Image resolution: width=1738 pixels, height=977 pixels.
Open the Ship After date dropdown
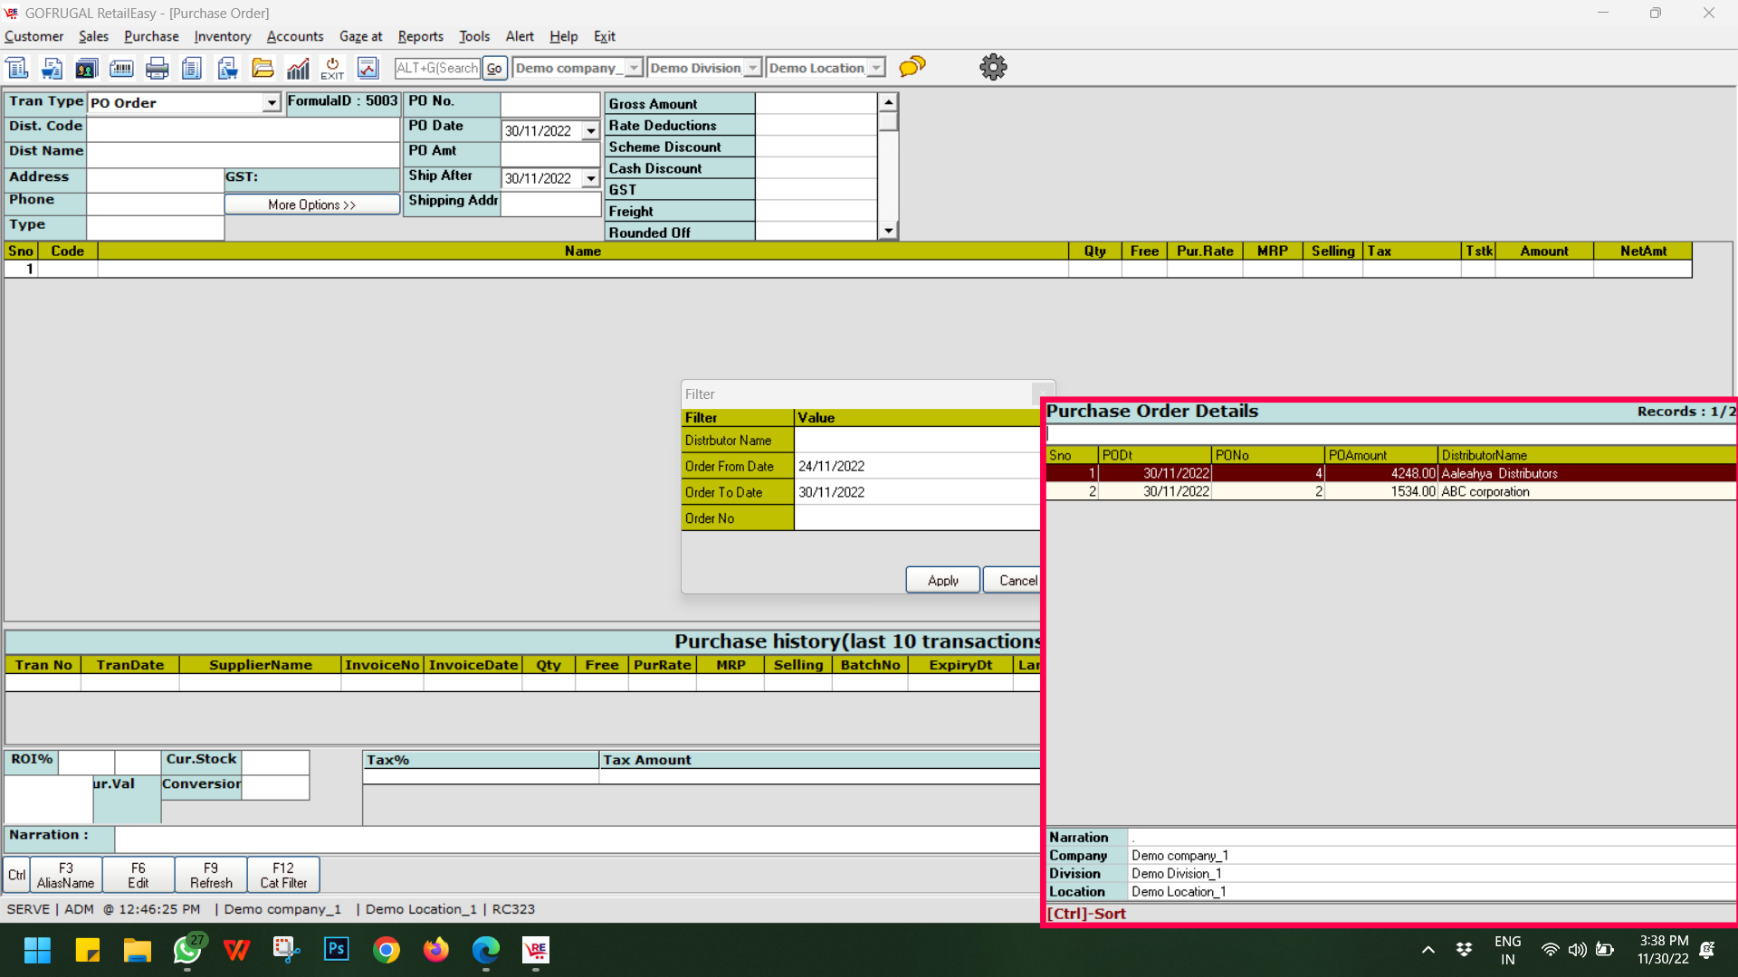click(x=591, y=179)
